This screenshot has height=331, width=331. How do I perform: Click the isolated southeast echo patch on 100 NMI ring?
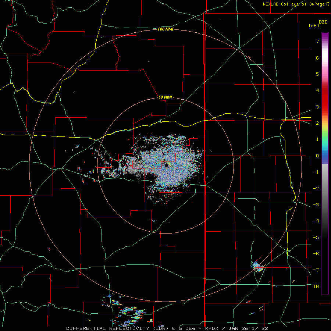click(257, 266)
